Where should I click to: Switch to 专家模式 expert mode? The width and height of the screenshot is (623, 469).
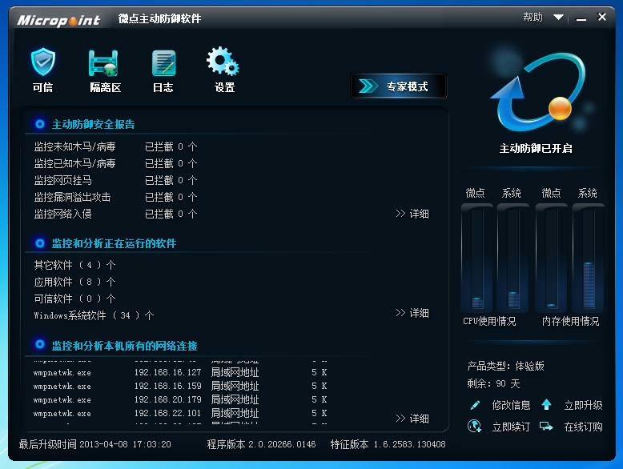(x=399, y=86)
